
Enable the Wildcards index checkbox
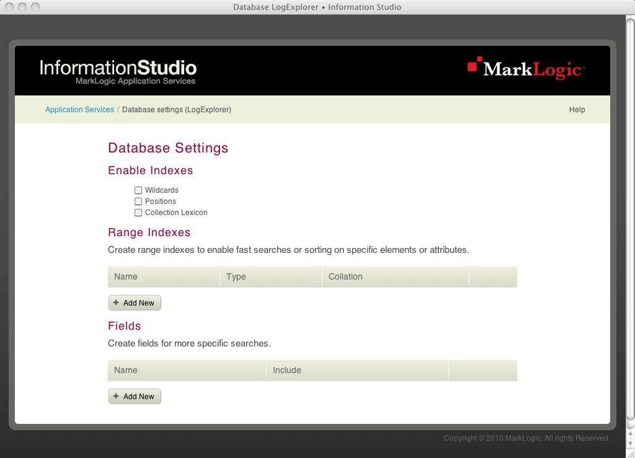pyautogui.click(x=138, y=190)
